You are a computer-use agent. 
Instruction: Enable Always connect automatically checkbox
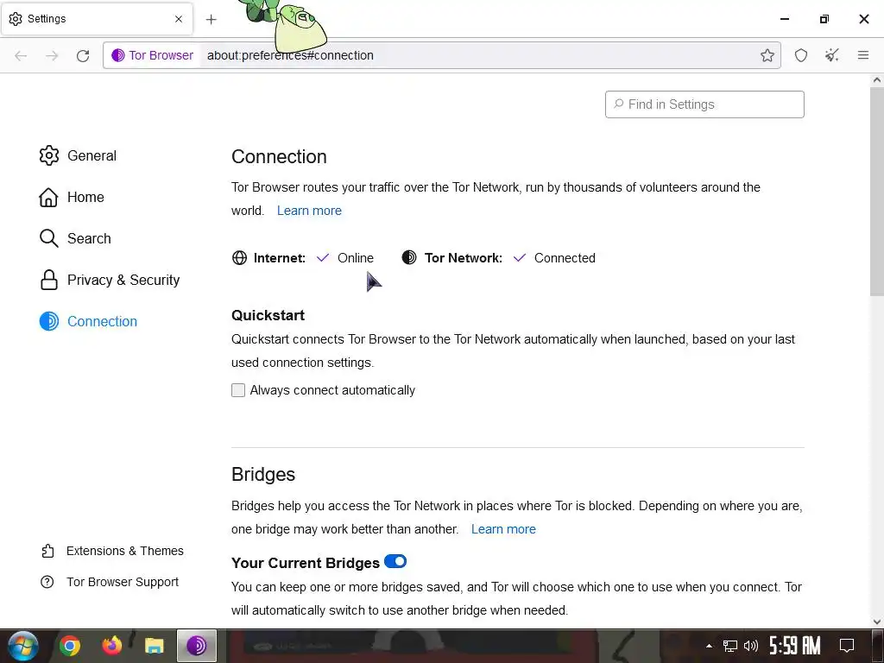(x=238, y=390)
